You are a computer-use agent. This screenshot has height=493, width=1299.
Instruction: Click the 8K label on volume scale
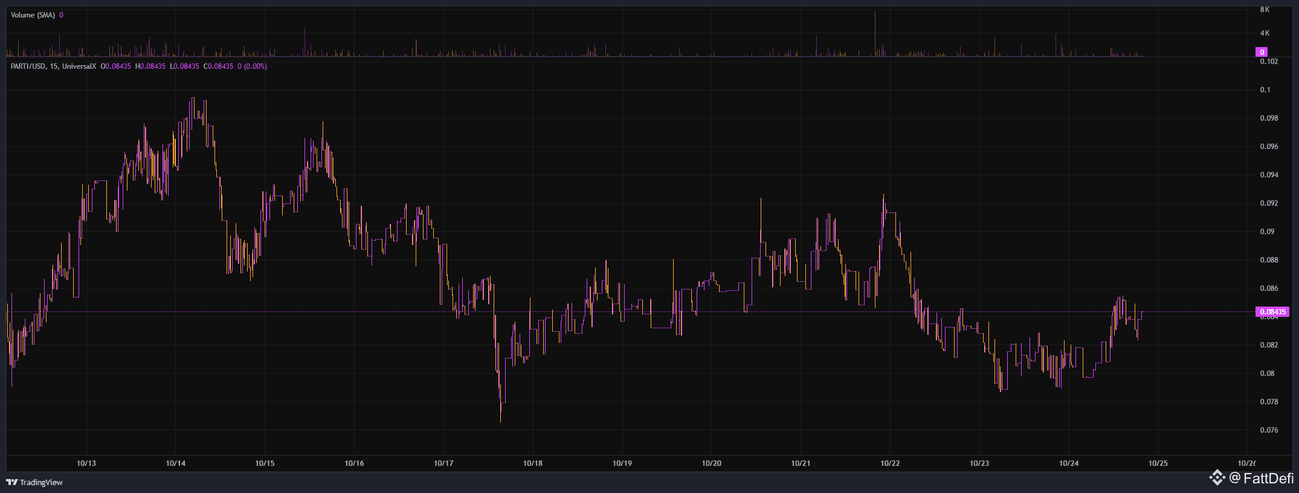1265,10
